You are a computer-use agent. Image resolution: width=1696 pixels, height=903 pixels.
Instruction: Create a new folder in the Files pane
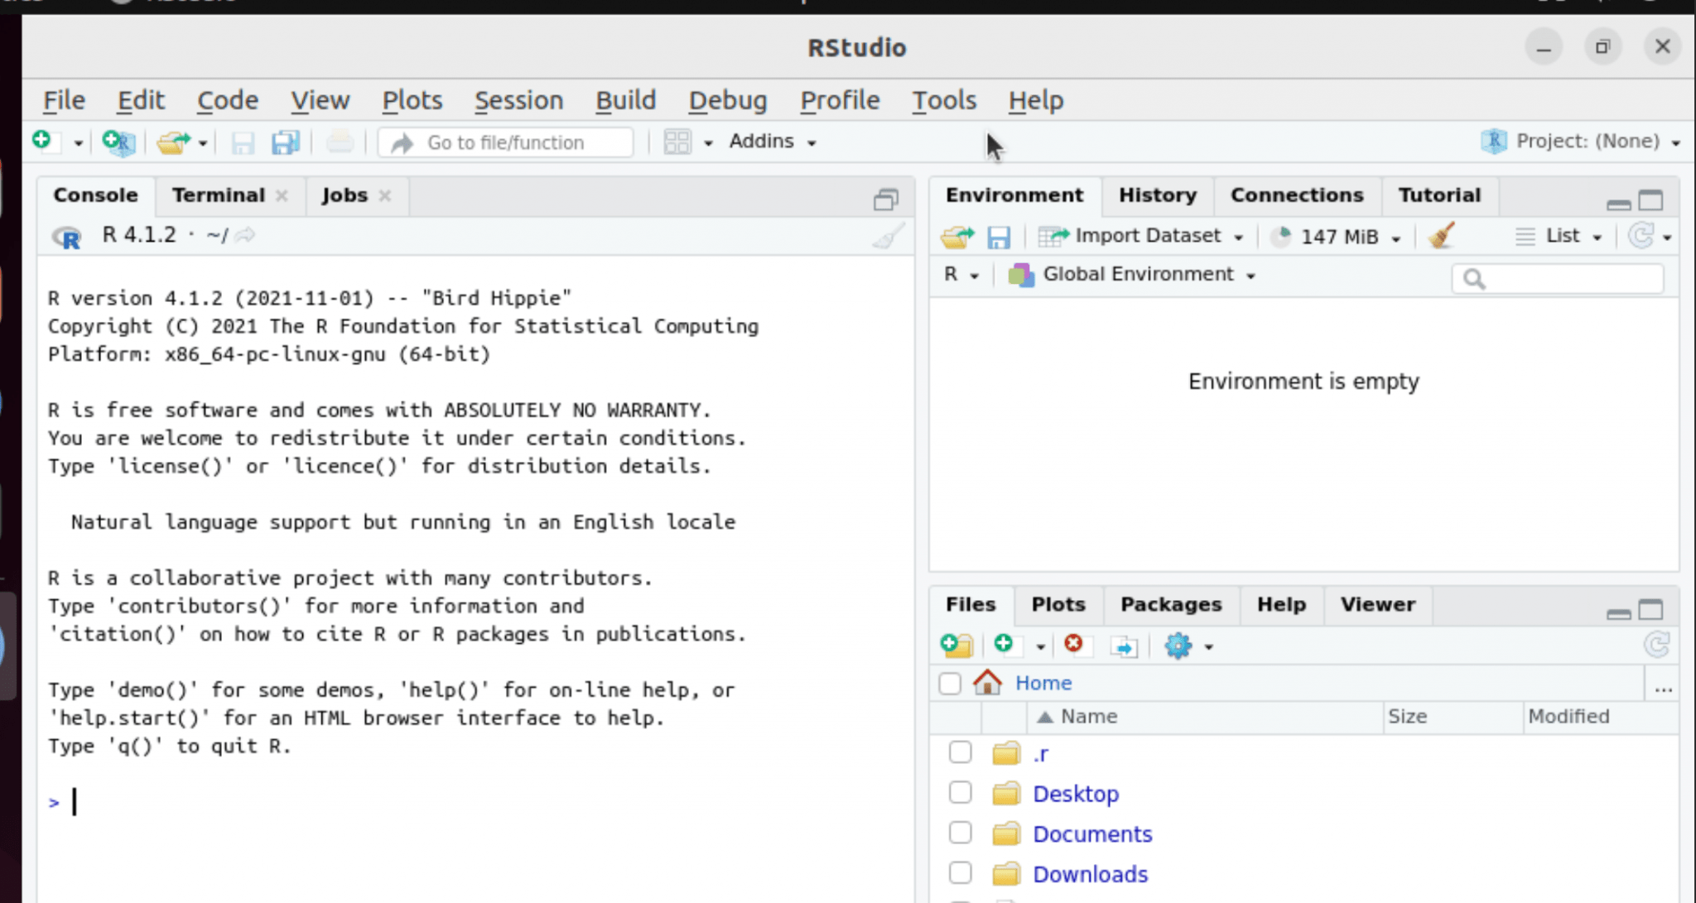956,646
